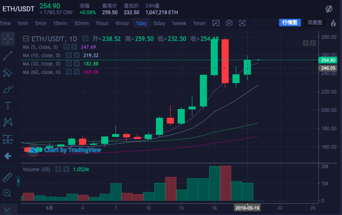Viewport: 342px width, 215px height.
Task: Click the muted eye icon at top right
Action: point(329,9)
